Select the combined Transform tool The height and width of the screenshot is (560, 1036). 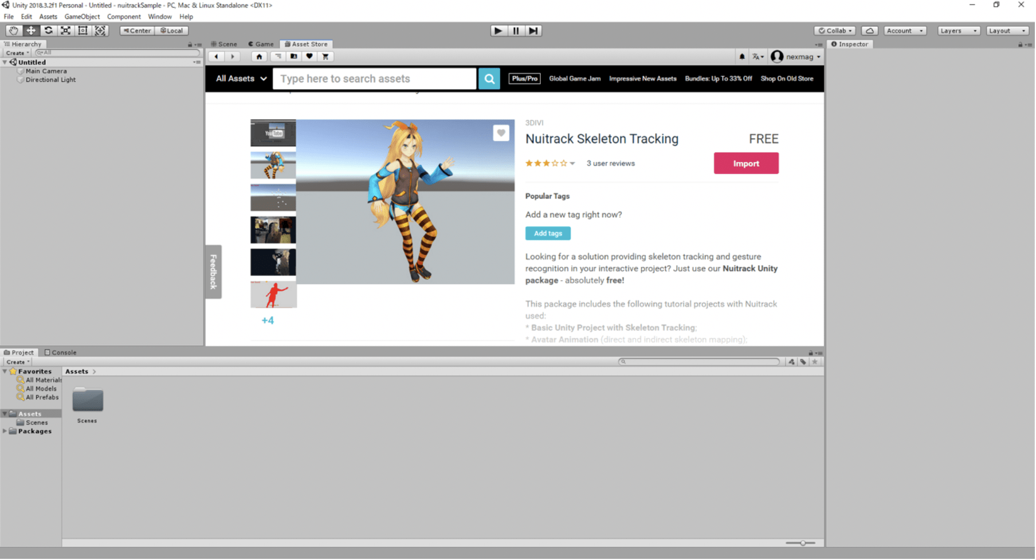pos(100,31)
